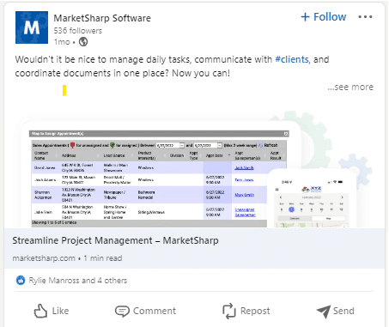Image resolution: width=389 pixels, height=327 pixels.
Task: Open the #clients hashtag
Action: [292, 59]
